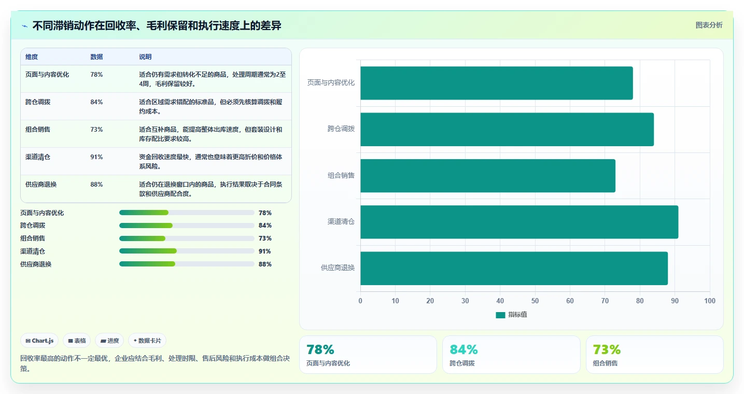Click the footer note starting 回收率最高的动作

click(155, 363)
